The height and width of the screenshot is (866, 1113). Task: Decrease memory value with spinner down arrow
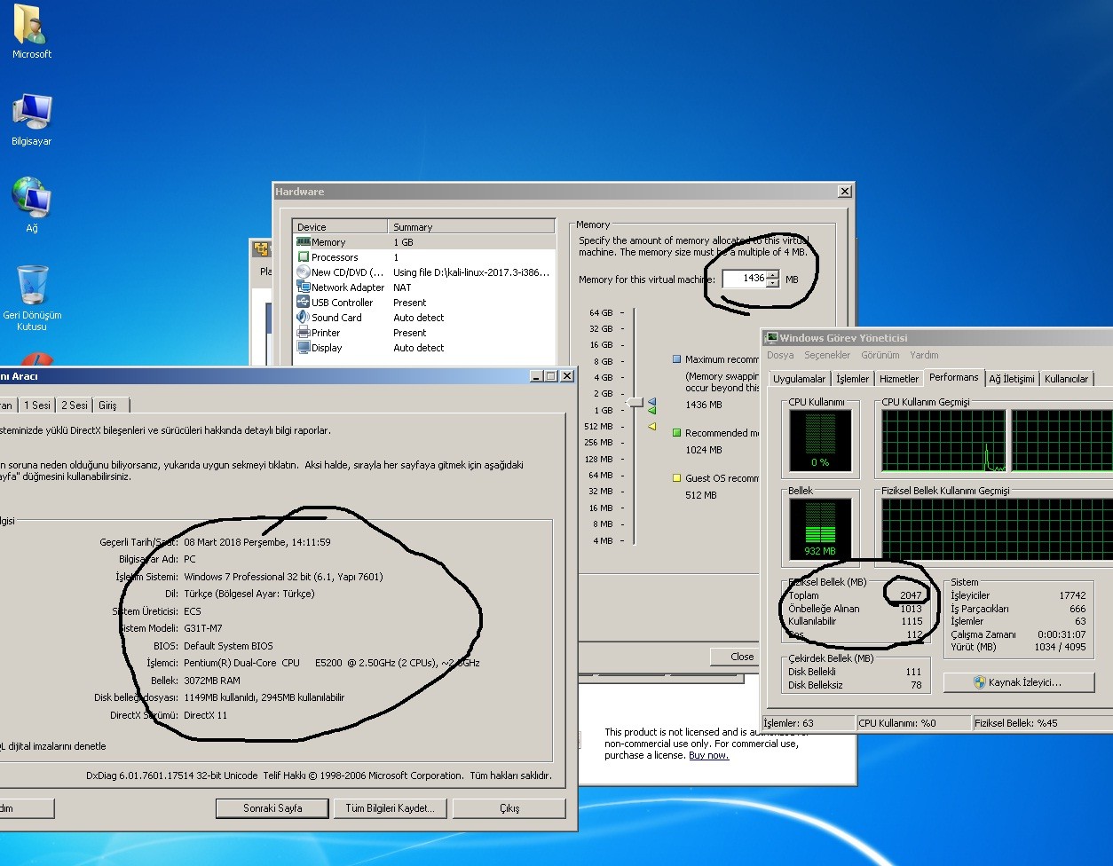click(x=772, y=283)
